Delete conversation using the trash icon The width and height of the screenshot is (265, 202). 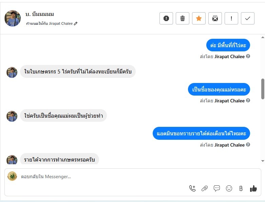[x=183, y=18]
